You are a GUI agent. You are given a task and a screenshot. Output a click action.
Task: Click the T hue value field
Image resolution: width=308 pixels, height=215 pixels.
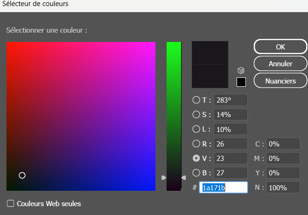(x=230, y=100)
